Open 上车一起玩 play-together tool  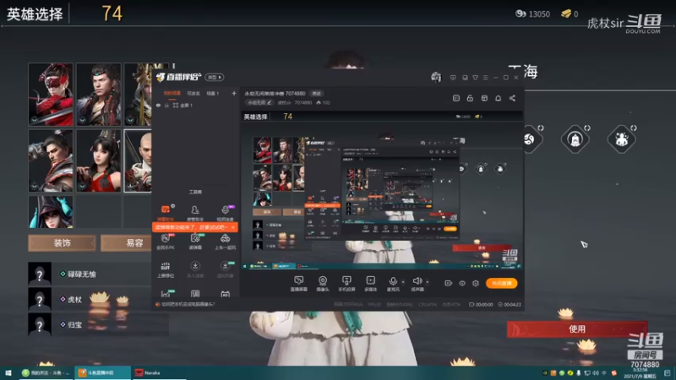pos(225,242)
